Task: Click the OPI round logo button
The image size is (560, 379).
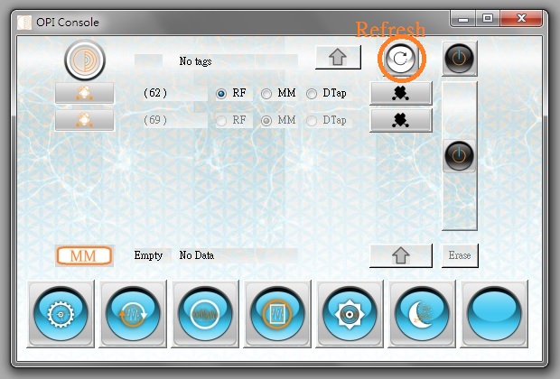Action: (85, 60)
